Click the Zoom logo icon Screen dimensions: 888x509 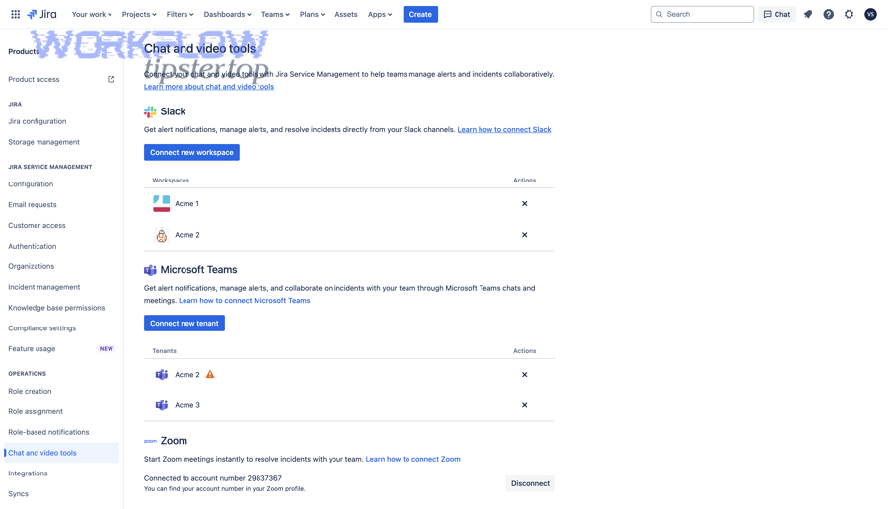(150, 441)
